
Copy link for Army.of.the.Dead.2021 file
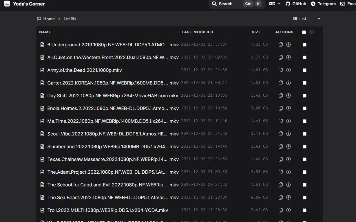pyautogui.click(x=280, y=70)
